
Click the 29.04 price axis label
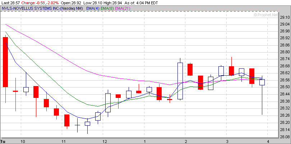(285, 24)
